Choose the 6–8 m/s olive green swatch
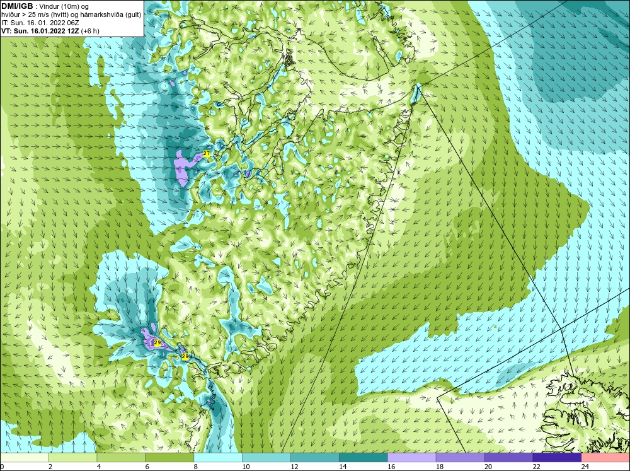Screen dimensions: 630x471 click(169, 458)
